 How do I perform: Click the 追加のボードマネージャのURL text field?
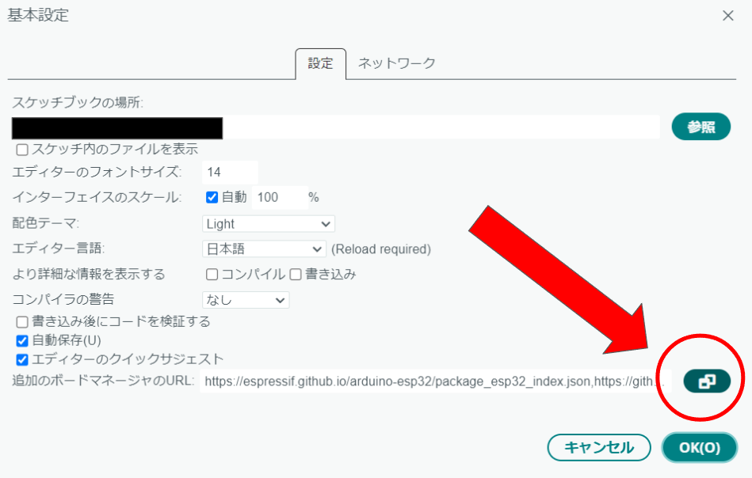(x=435, y=381)
